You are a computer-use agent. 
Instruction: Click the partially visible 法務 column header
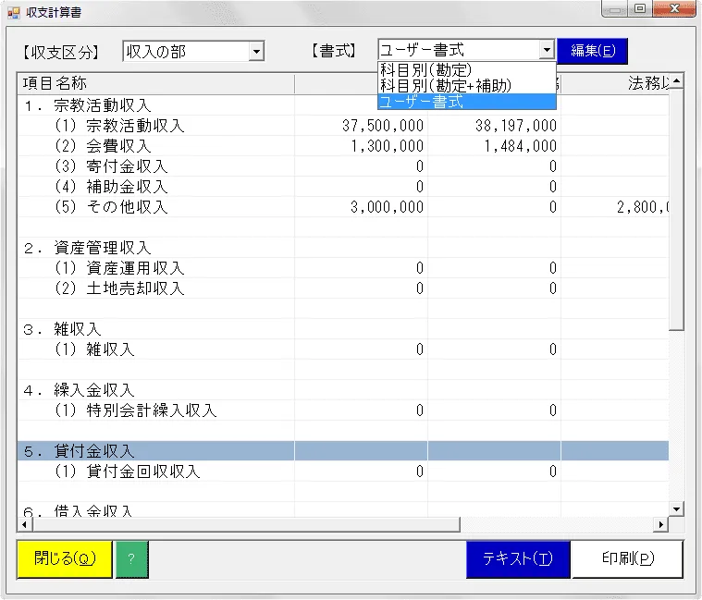[x=615, y=83]
